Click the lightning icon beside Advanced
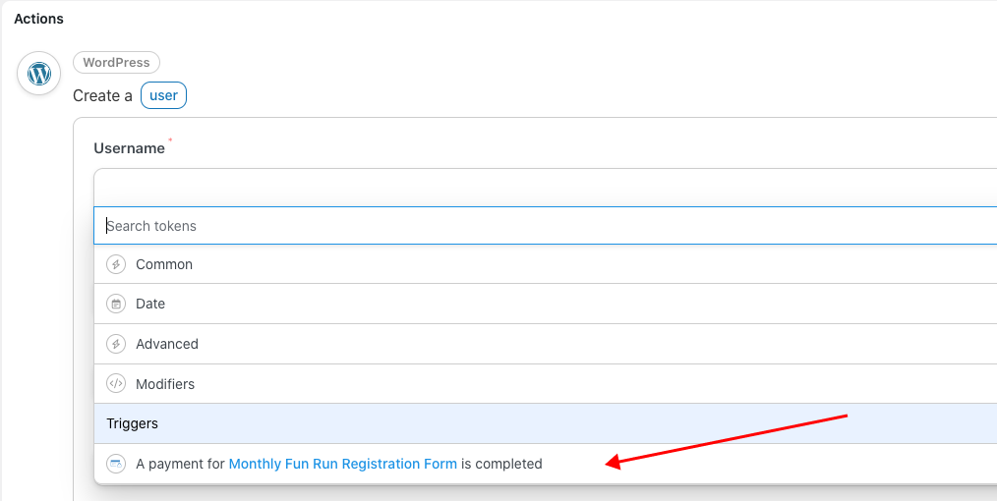 [x=116, y=344]
